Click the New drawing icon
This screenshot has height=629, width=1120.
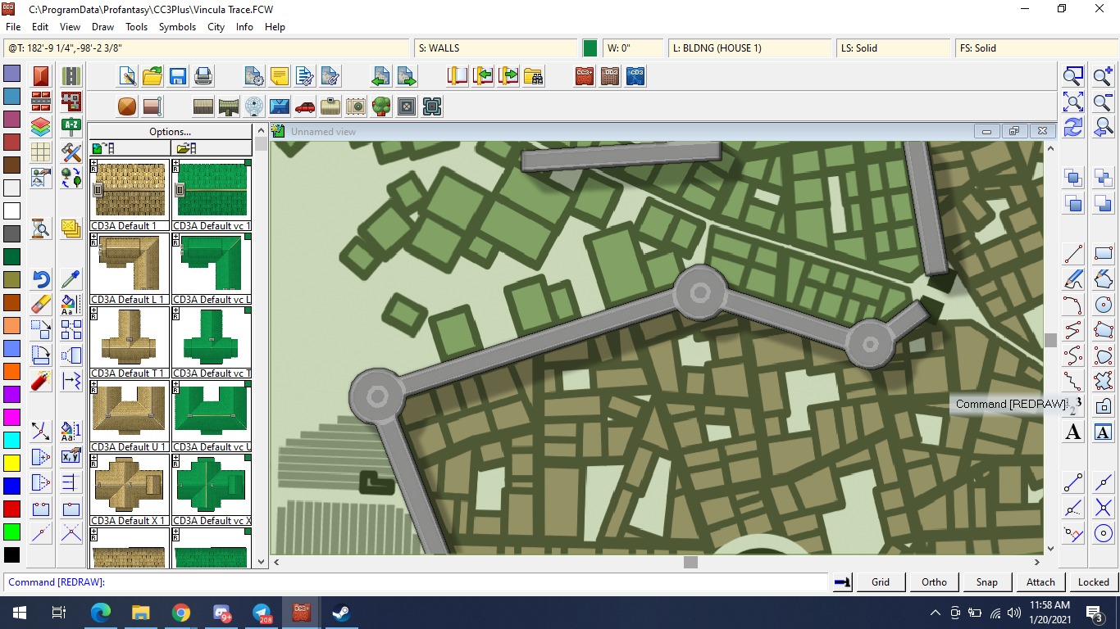[x=127, y=77]
